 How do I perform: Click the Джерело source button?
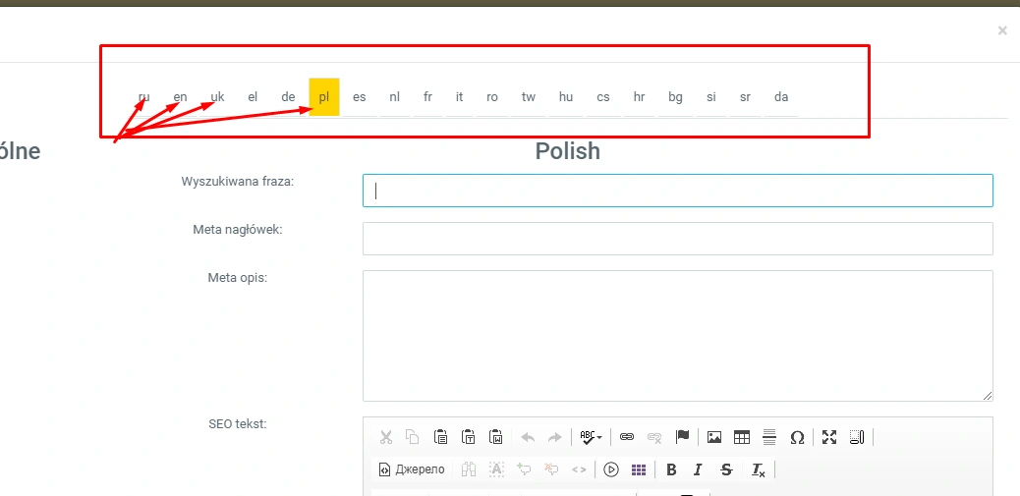pos(413,469)
